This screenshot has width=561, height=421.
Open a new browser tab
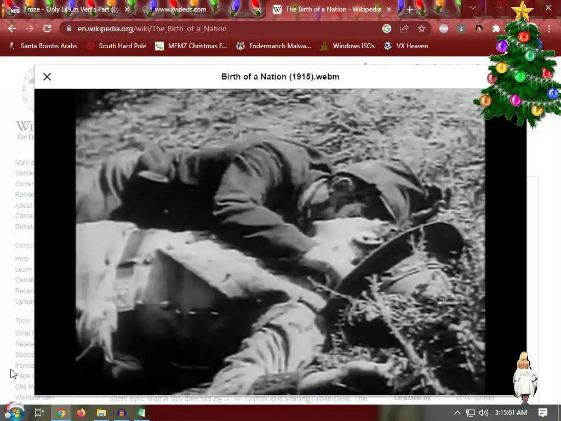[410, 9]
